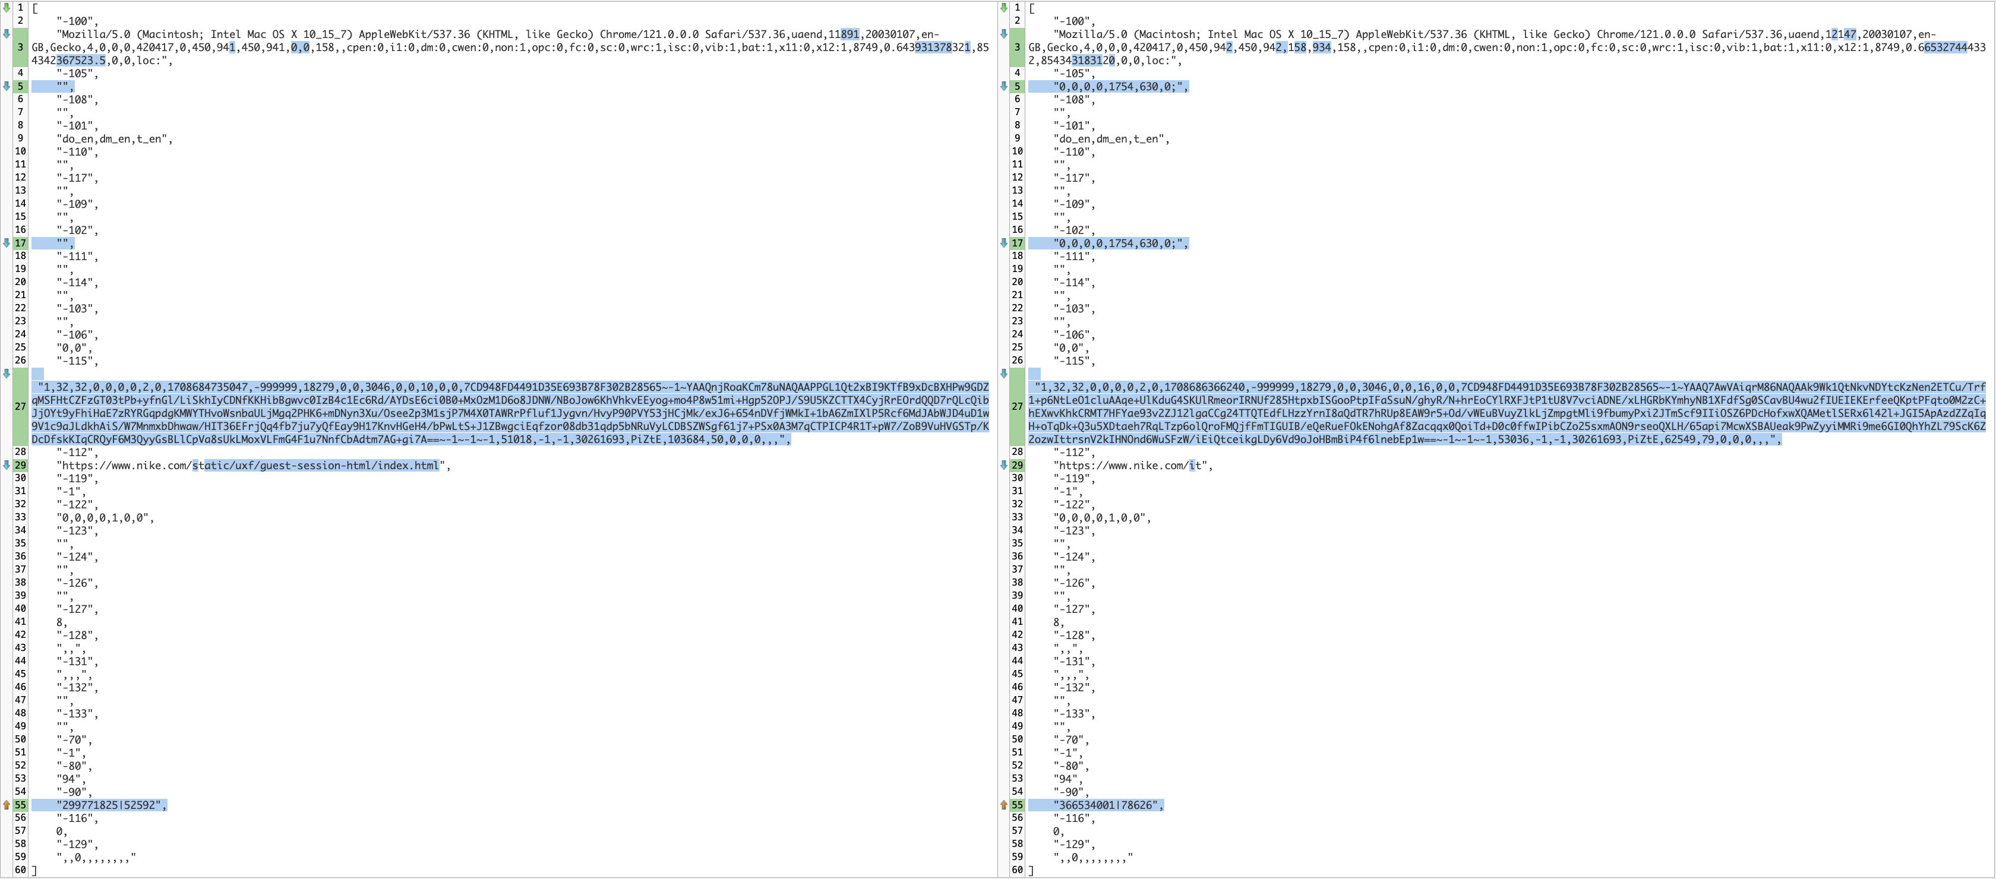Click blue arrow above line 27 in left pane
The image size is (1996, 879).
6,374
